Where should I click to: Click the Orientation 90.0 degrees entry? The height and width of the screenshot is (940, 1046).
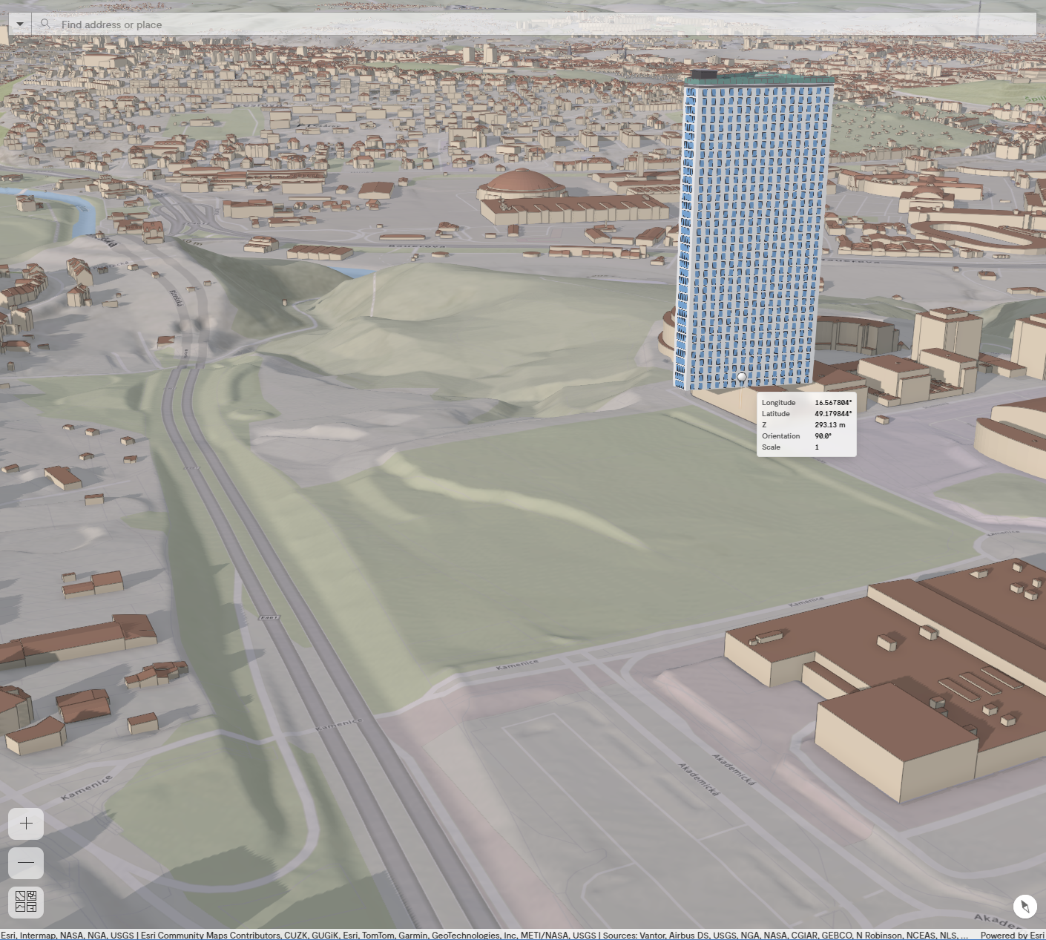tap(822, 436)
